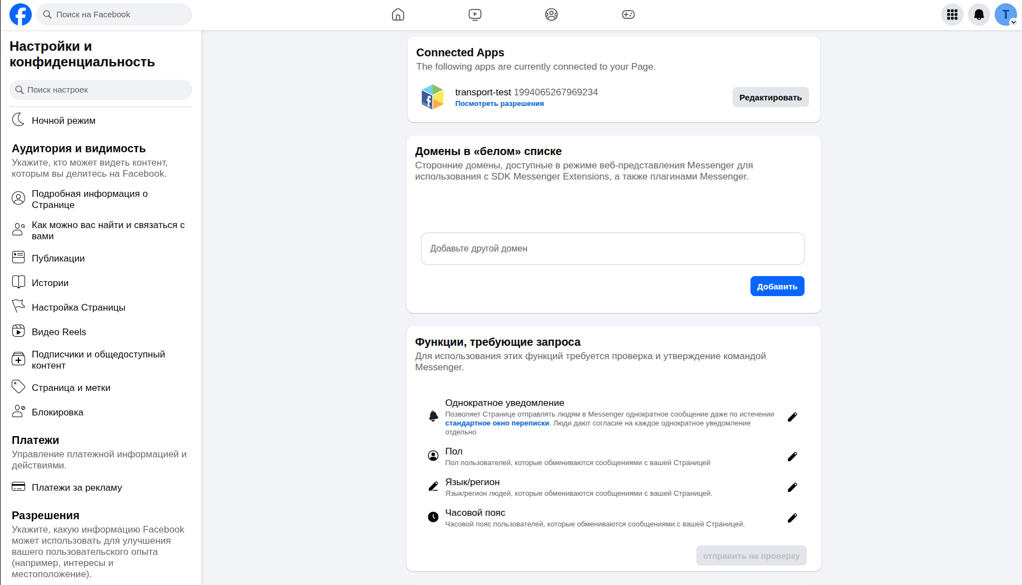Edit the Часовой пояс feature pencil icon
Image resolution: width=1022 pixels, height=585 pixels.
tap(792, 518)
